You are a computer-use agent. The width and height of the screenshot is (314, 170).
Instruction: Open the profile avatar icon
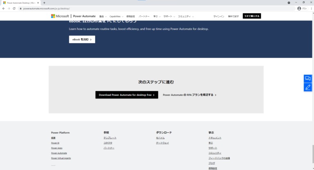299,9
